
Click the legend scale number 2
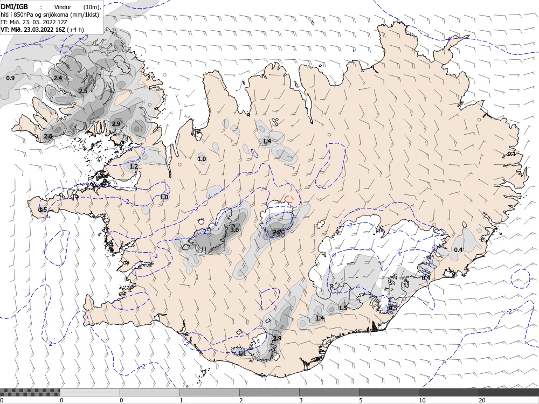[241, 400]
